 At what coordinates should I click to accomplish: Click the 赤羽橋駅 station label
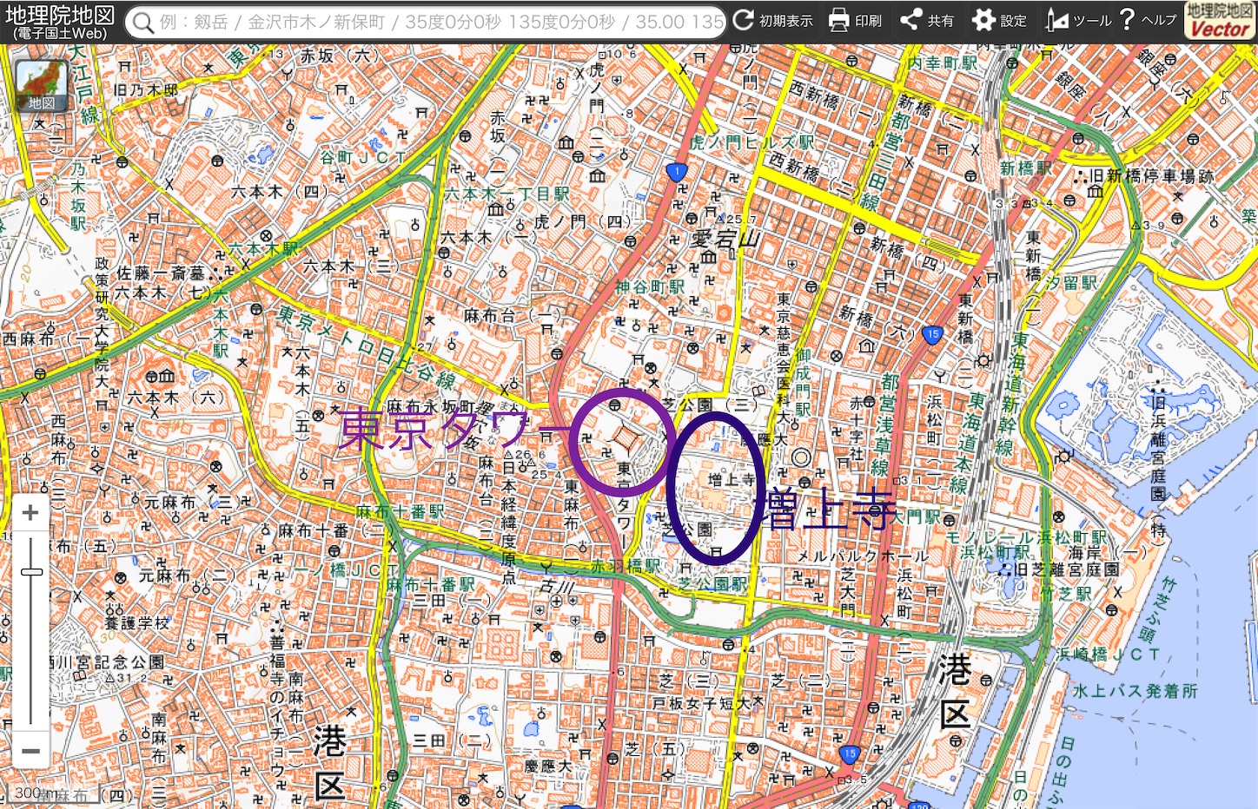[x=626, y=566]
